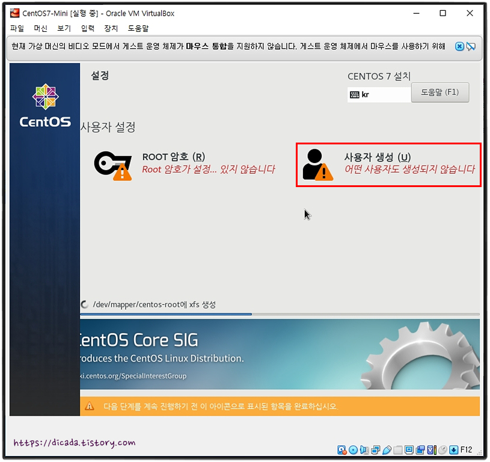The width and height of the screenshot is (490, 462).
Task: Click the warning triangle in orange bar
Action: pyautogui.click(x=90, y=407)
